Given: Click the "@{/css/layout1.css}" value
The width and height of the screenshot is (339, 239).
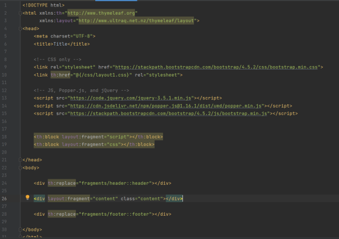Looking at the screenshot, I should click(x=102, y=75).
